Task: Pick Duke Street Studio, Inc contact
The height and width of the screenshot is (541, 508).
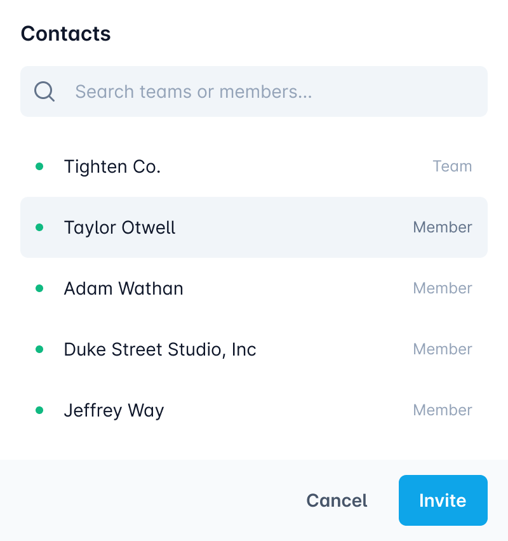Action: click(x=160, y=349)
